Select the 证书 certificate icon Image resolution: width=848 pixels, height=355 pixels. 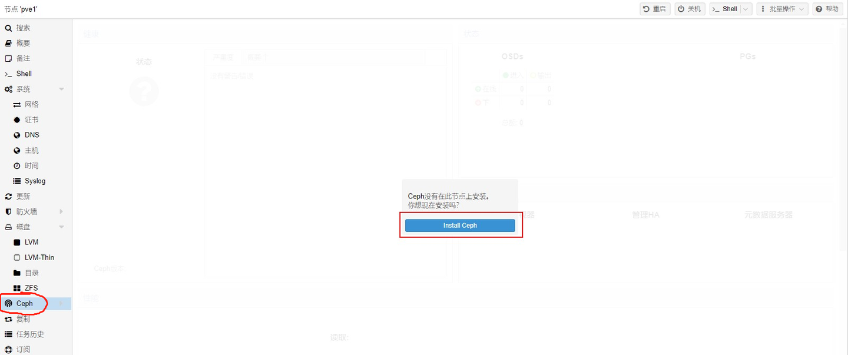tap(16, 120)
